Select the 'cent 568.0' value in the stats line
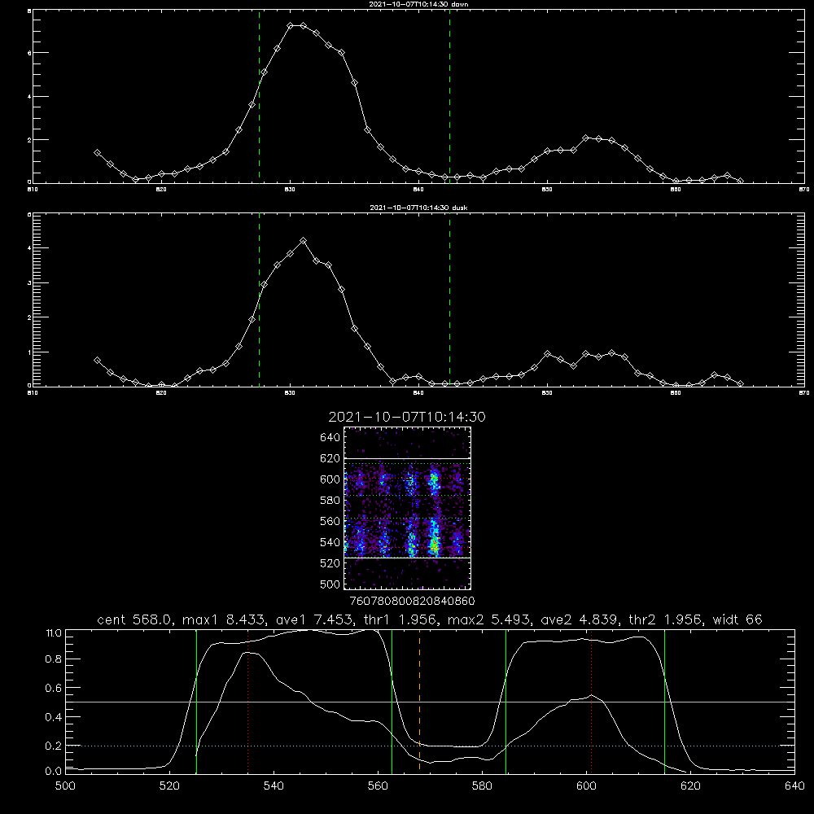This screenshot has height=814, width=814. tap(136, 619)
